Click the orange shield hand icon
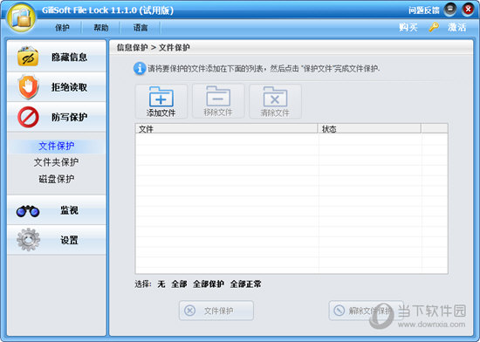This screenshot has width=480, height=342. coord(28,87)
